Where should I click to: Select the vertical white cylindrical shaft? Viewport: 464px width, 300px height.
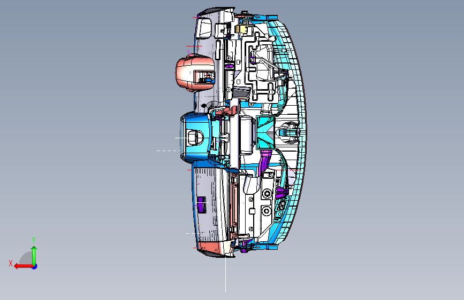pos(234,135)
